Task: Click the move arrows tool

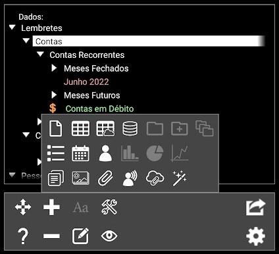Action: (23, 207)
